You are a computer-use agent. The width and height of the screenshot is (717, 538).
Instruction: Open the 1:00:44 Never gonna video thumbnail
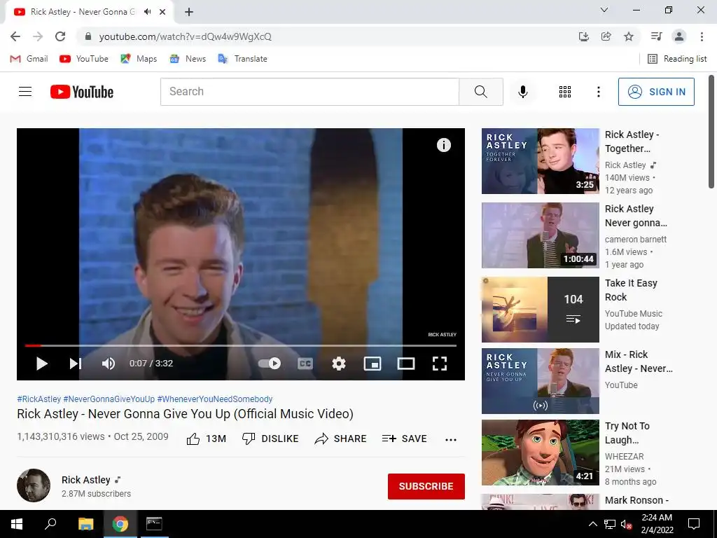point(541,235)
